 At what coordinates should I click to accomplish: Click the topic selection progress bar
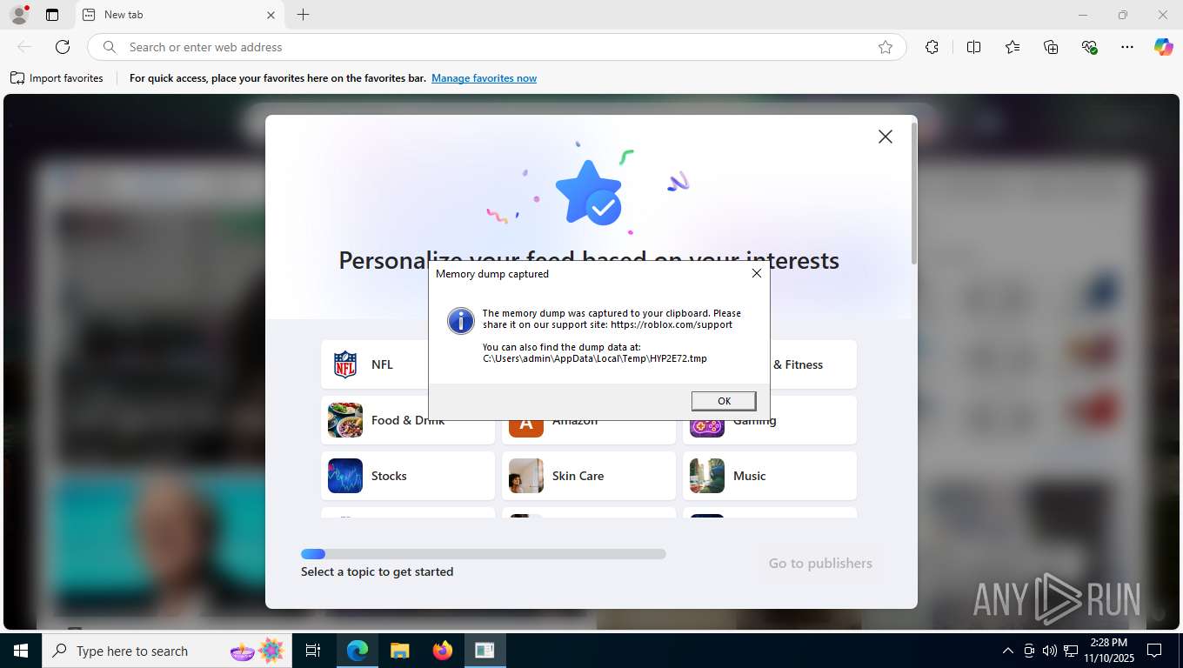[x=484, y=554]
